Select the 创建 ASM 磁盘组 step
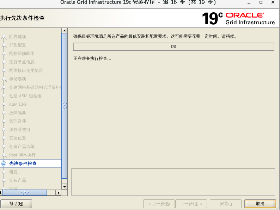The image size is (280, 210). pos(25,96)
